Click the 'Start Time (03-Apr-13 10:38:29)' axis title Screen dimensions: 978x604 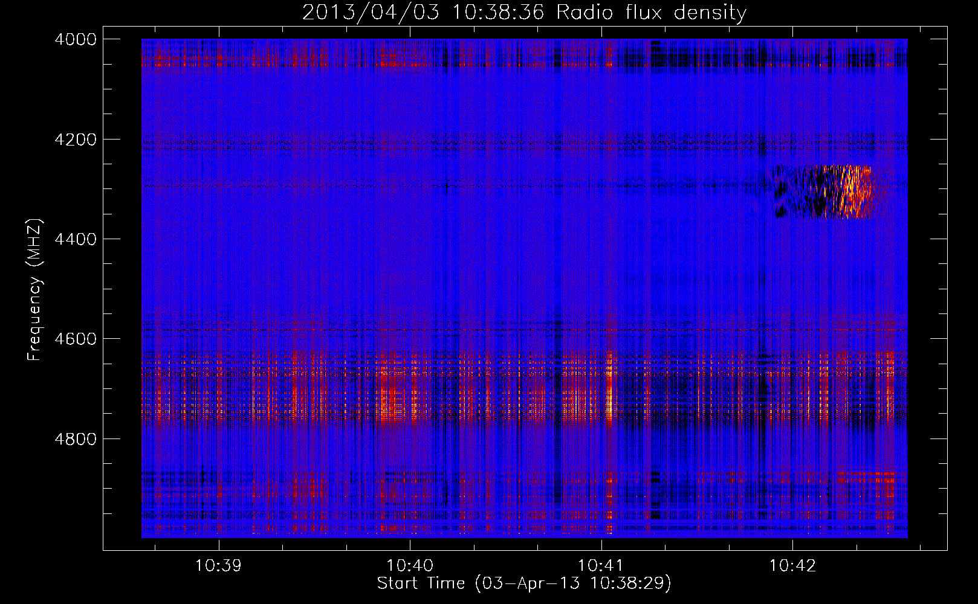pyautogui.click(x=524, y=583)
